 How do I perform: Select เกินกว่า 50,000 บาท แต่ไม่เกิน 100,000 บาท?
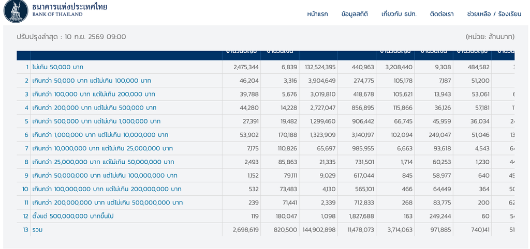[92, 81]
